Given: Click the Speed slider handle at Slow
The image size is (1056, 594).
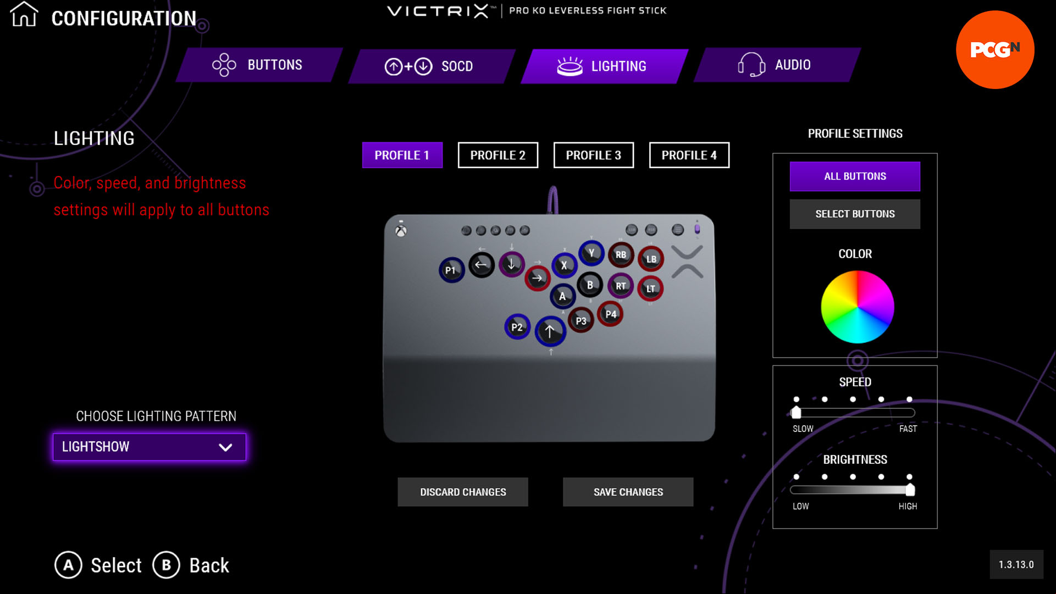Looking at the screenshot, I should pyautogui.click(x=796, y=413).
